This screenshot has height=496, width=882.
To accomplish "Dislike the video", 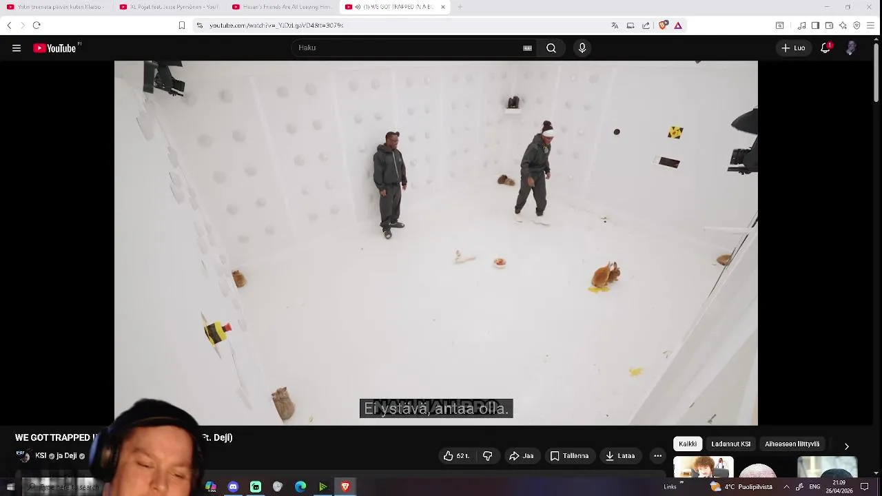I will pyautogui.click(x=487, y=456).
